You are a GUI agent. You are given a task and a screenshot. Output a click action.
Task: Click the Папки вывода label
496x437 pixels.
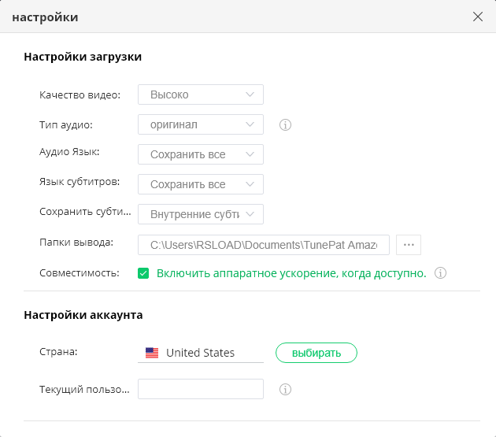click(76, 242)
